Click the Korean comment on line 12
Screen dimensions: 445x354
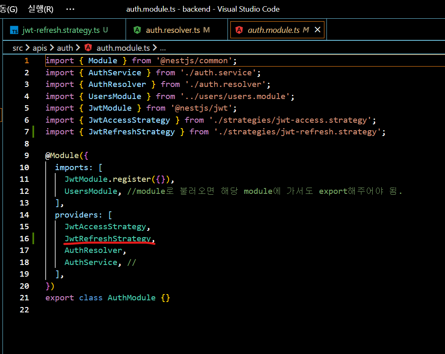coord(265,191)
